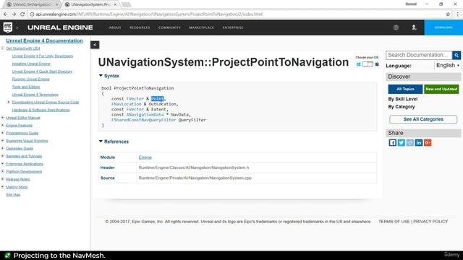Click the Search Documentation input field

coord(419,55)
